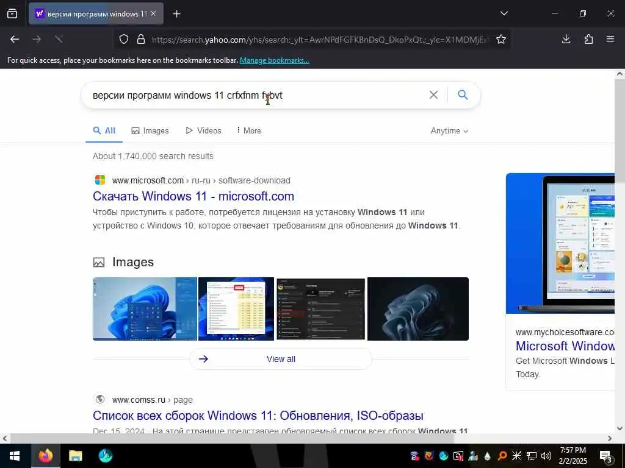Image resolution: width=625 pixels, height=468 pixels.
Task: Focus the Yahoo search query field
Action: point(255,96)
